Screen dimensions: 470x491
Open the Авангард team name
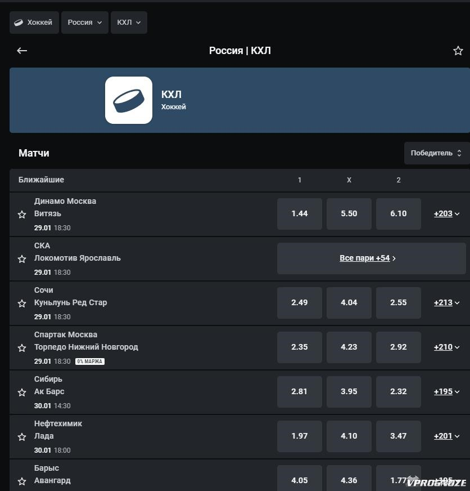pyautogui.click(x=52, y=481)
